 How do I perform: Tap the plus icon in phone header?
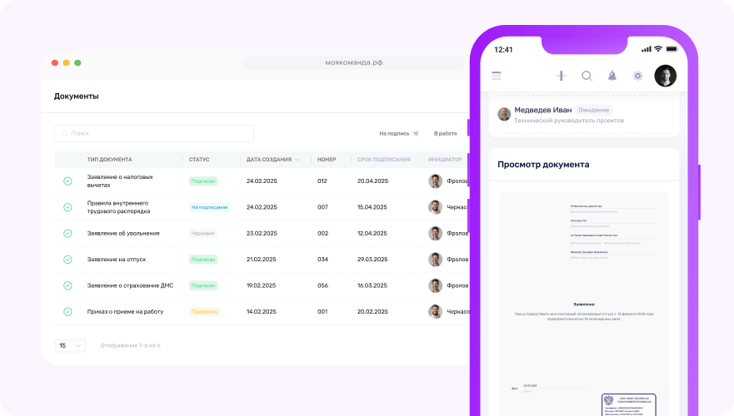point(562,76)
